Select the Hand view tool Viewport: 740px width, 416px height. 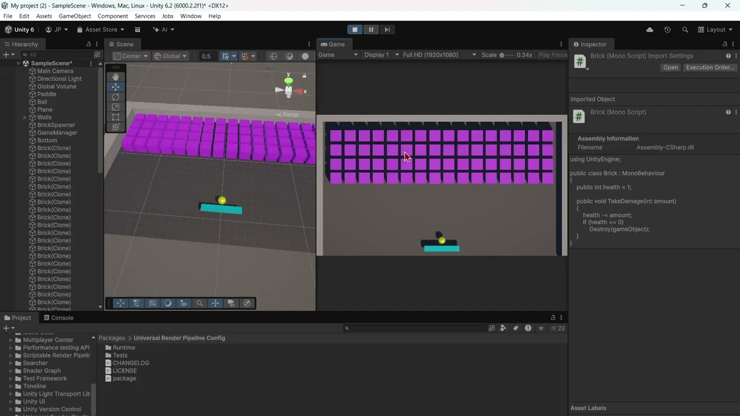116,77
